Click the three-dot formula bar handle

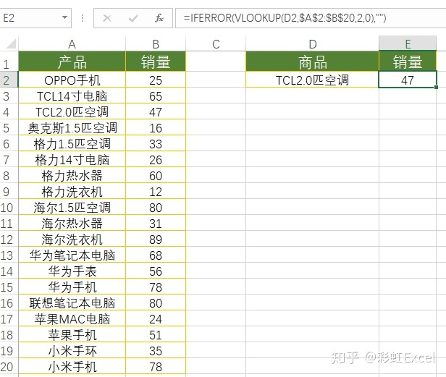83,18
